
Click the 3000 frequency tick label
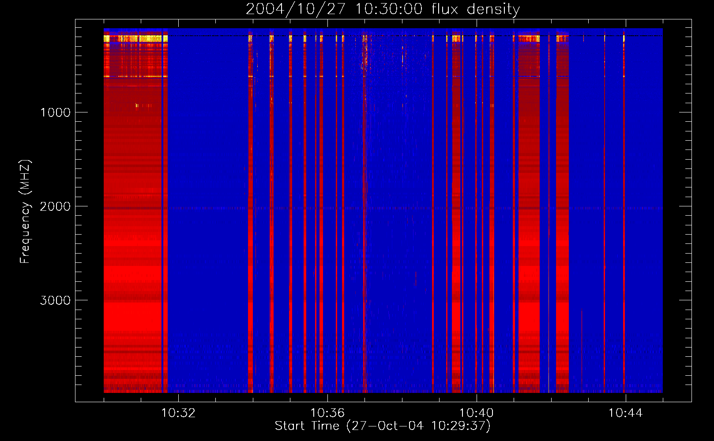pyautogui.click(x=55, y=300)
